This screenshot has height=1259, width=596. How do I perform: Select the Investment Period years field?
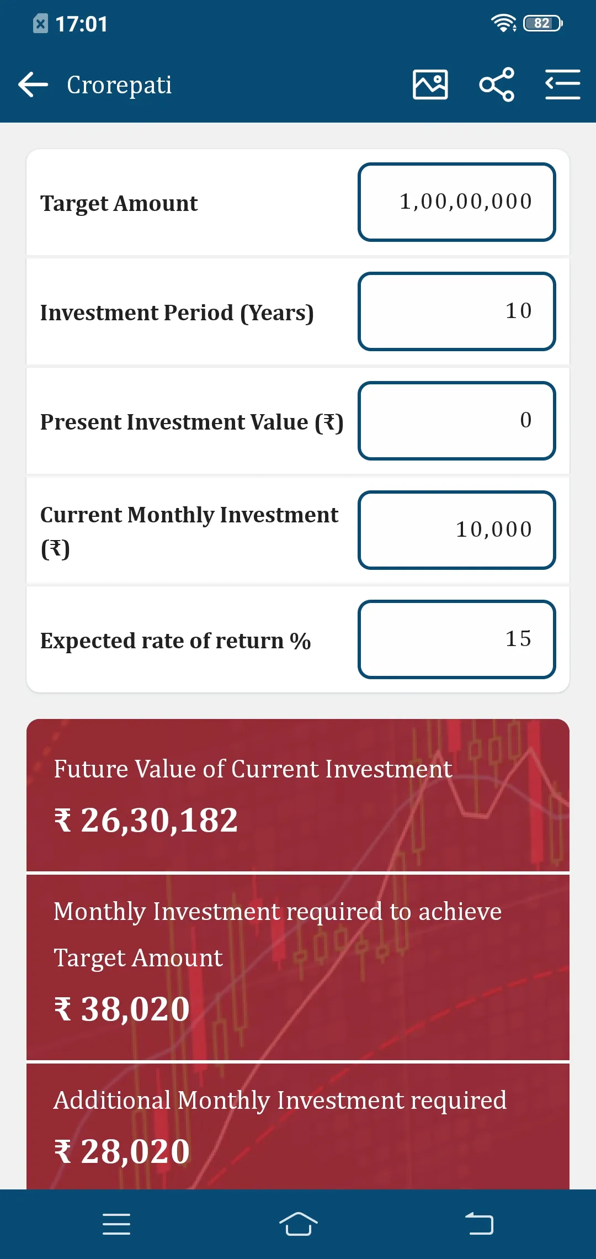(x=457, y=311)
